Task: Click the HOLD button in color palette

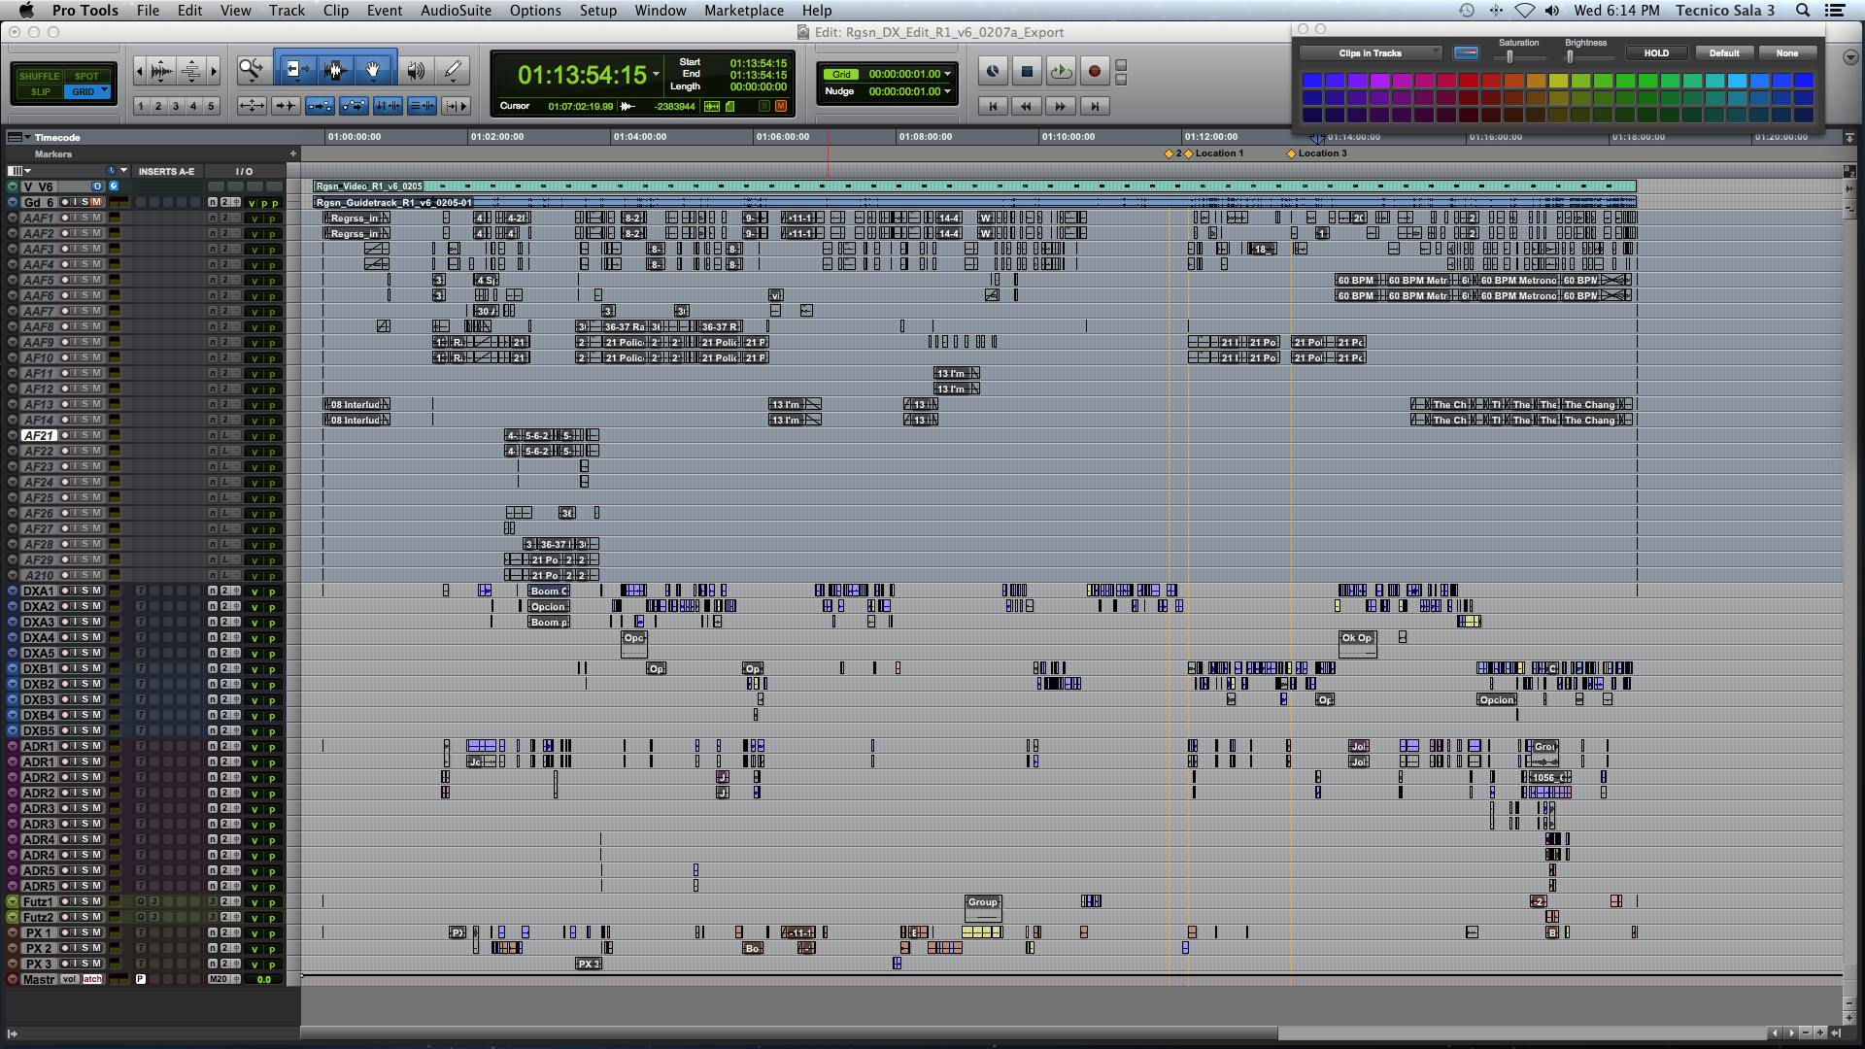Action: [x=1656, y=53]
